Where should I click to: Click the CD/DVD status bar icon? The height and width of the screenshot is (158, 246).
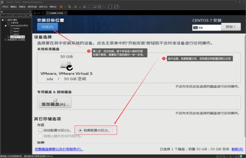coord(221,156)
